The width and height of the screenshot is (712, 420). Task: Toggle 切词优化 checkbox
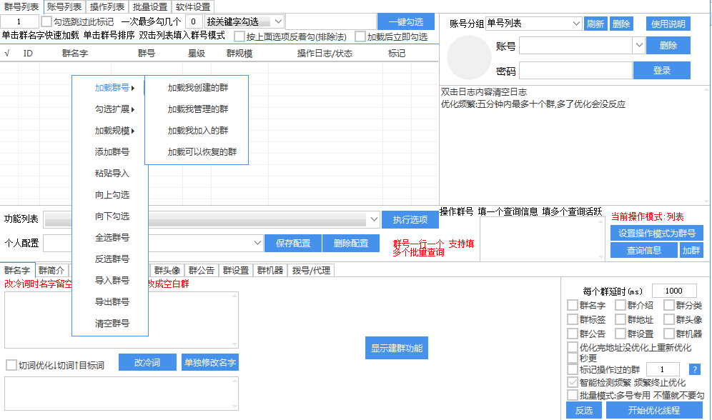(x=11, y=365)
